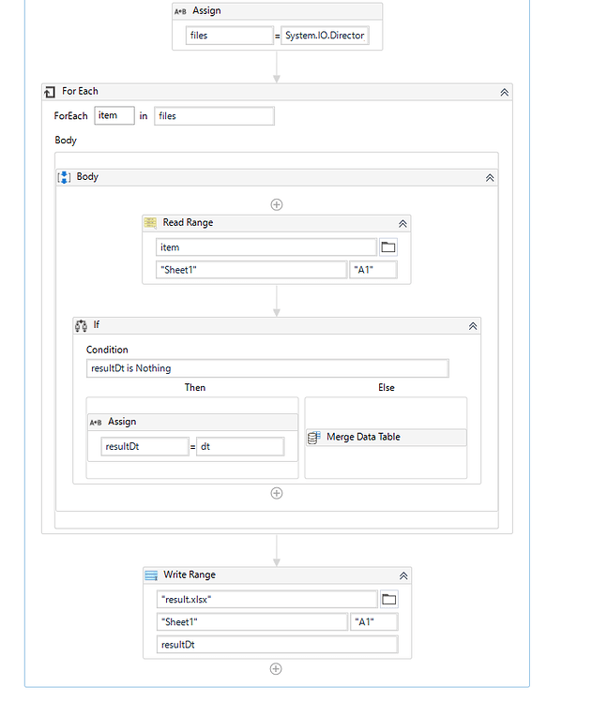Collapse the If activity

click(x=473, y=326)
